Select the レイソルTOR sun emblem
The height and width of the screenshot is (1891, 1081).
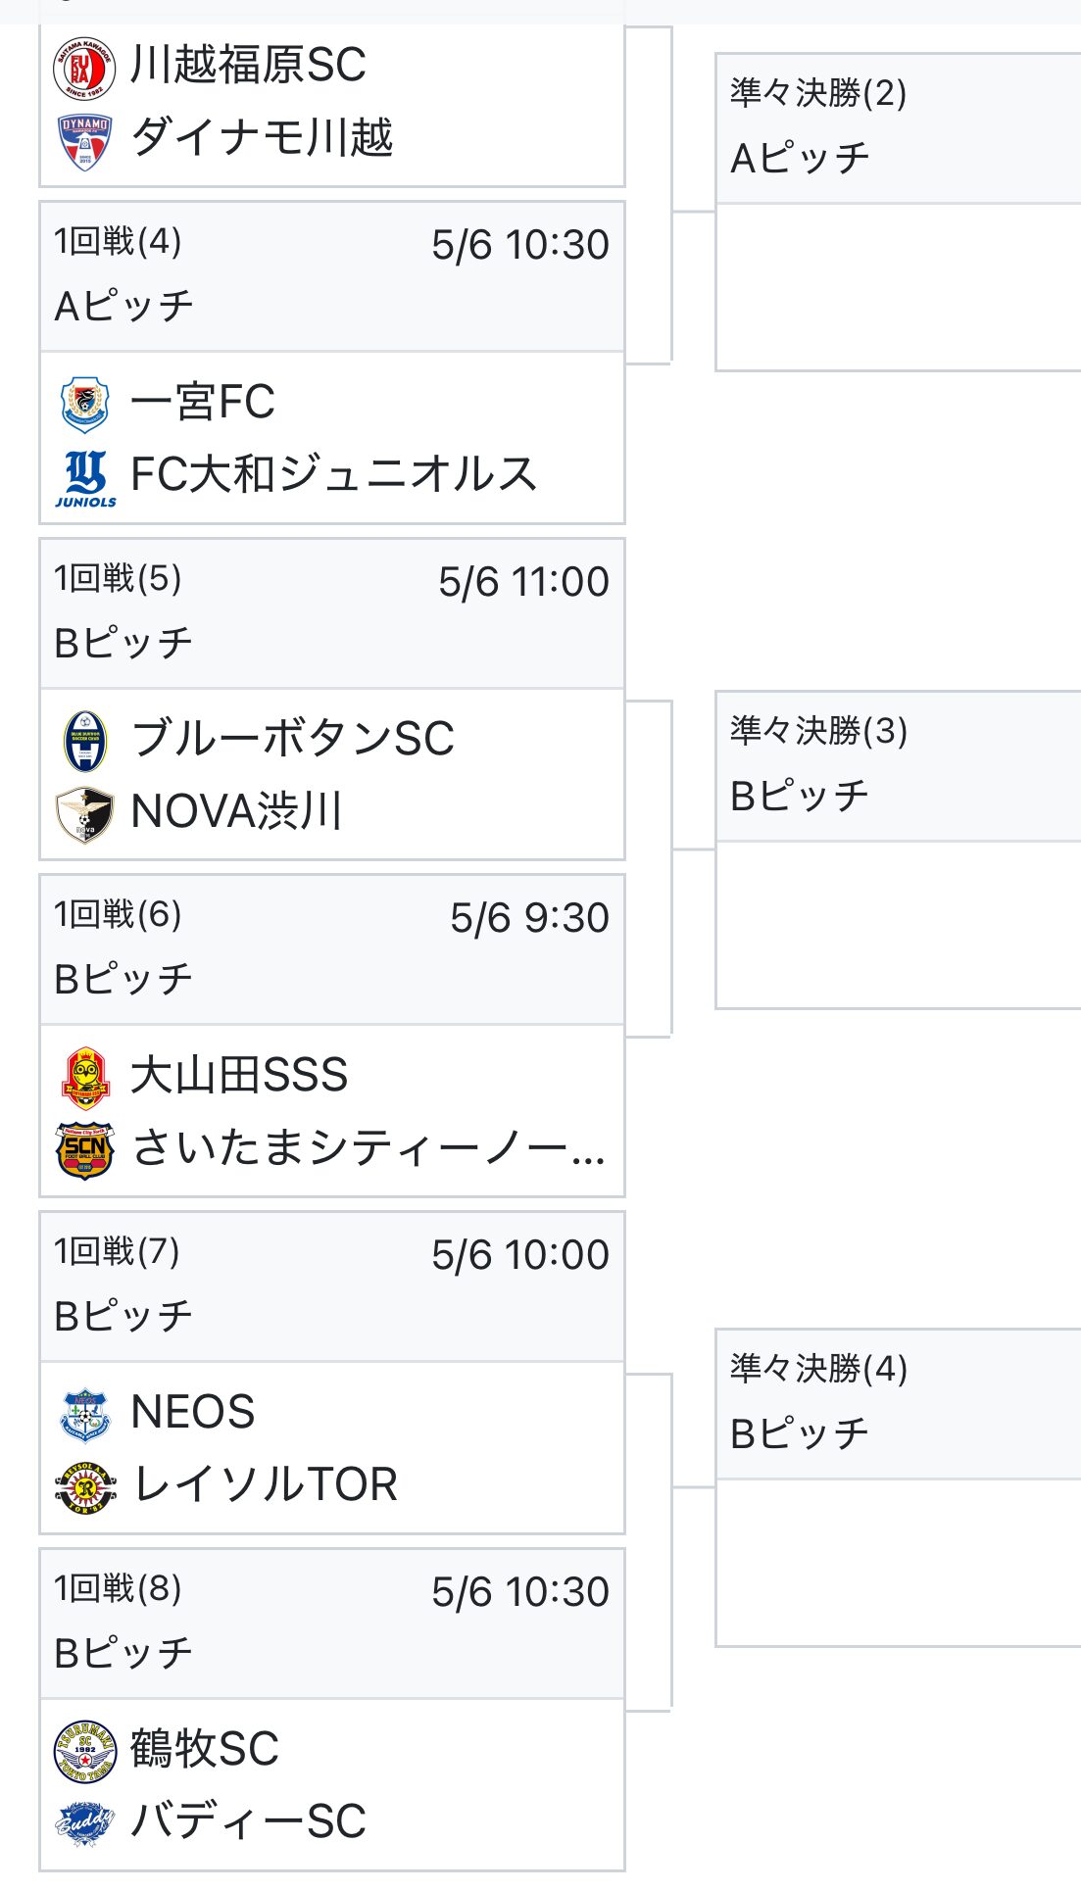pyautogui.click(x=85, y=1487)
